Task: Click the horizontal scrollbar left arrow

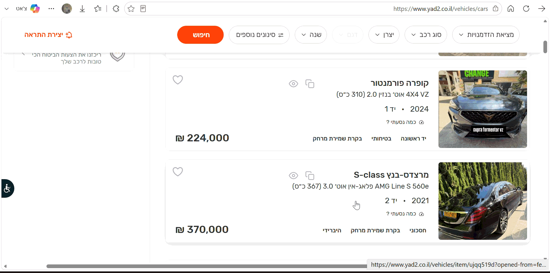Action: pos(5,266)
